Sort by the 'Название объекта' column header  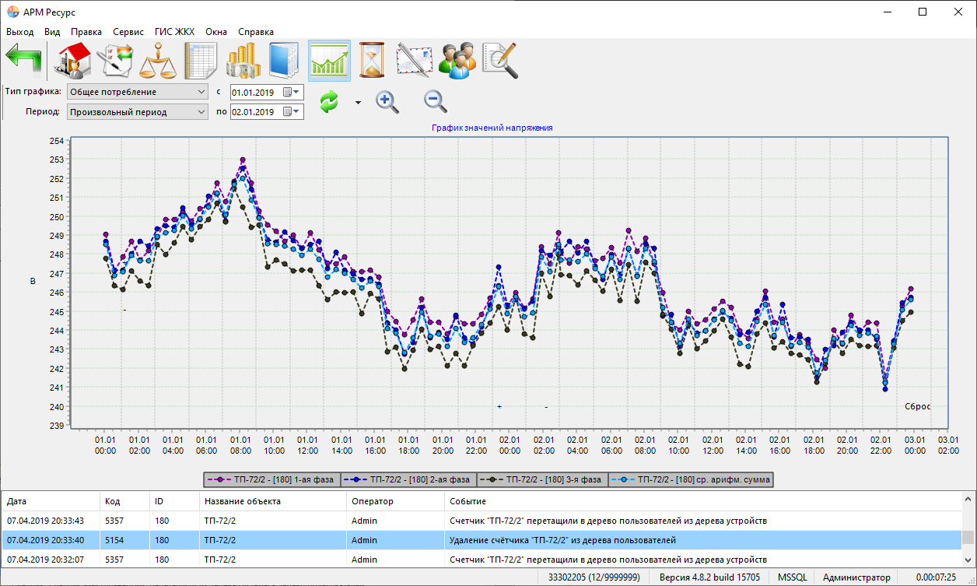click(272, 501)
